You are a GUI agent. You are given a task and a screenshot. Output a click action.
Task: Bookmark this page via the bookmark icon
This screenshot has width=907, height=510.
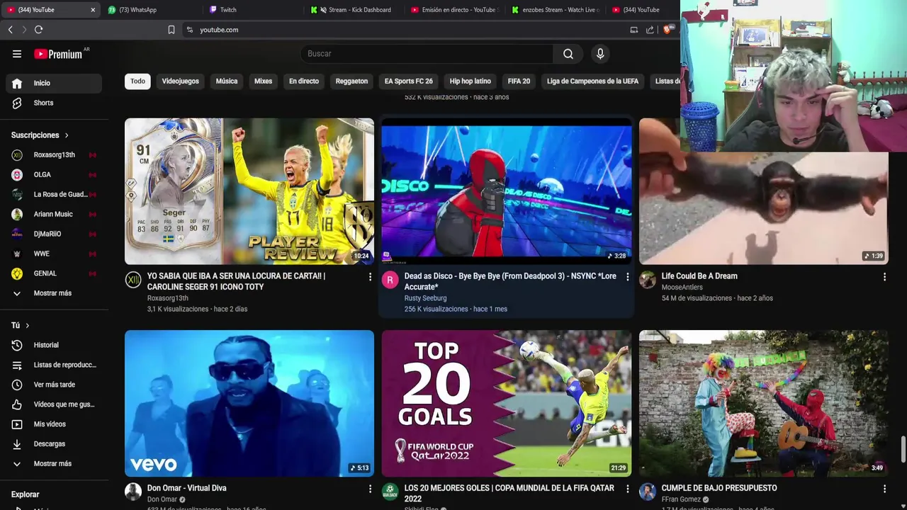coord(171,30)
